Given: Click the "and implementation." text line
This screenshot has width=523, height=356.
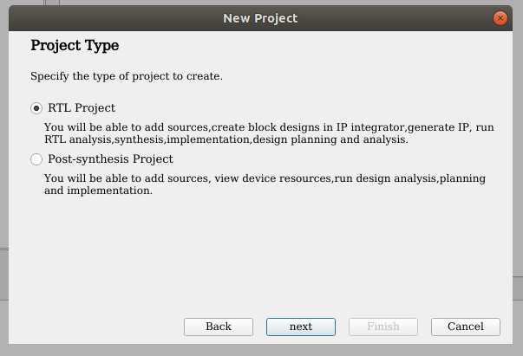Looking at the screenshot, I should click(98, 191).
